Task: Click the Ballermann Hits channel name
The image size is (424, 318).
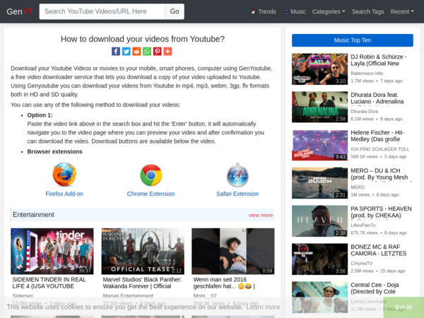Action: click(x=367, y=73)
